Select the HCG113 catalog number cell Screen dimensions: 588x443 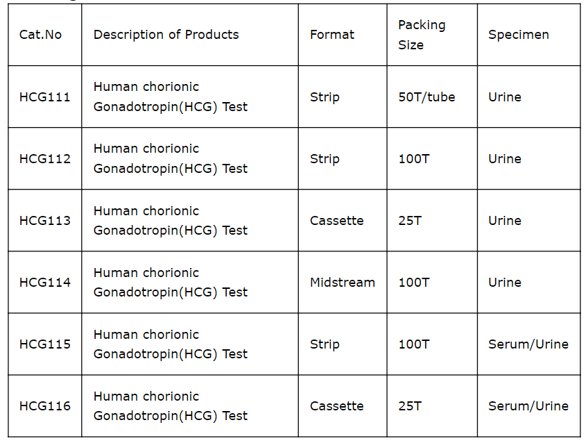coord(45,221)
